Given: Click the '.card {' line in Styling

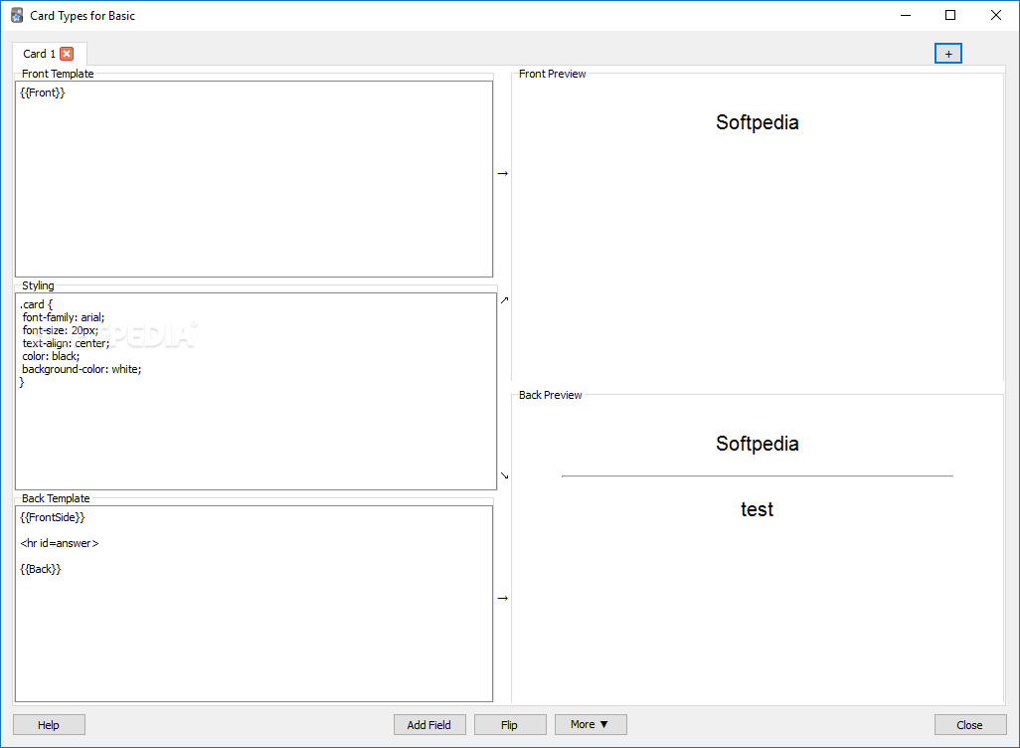Looking at the screenshot, I should (37, 304).
